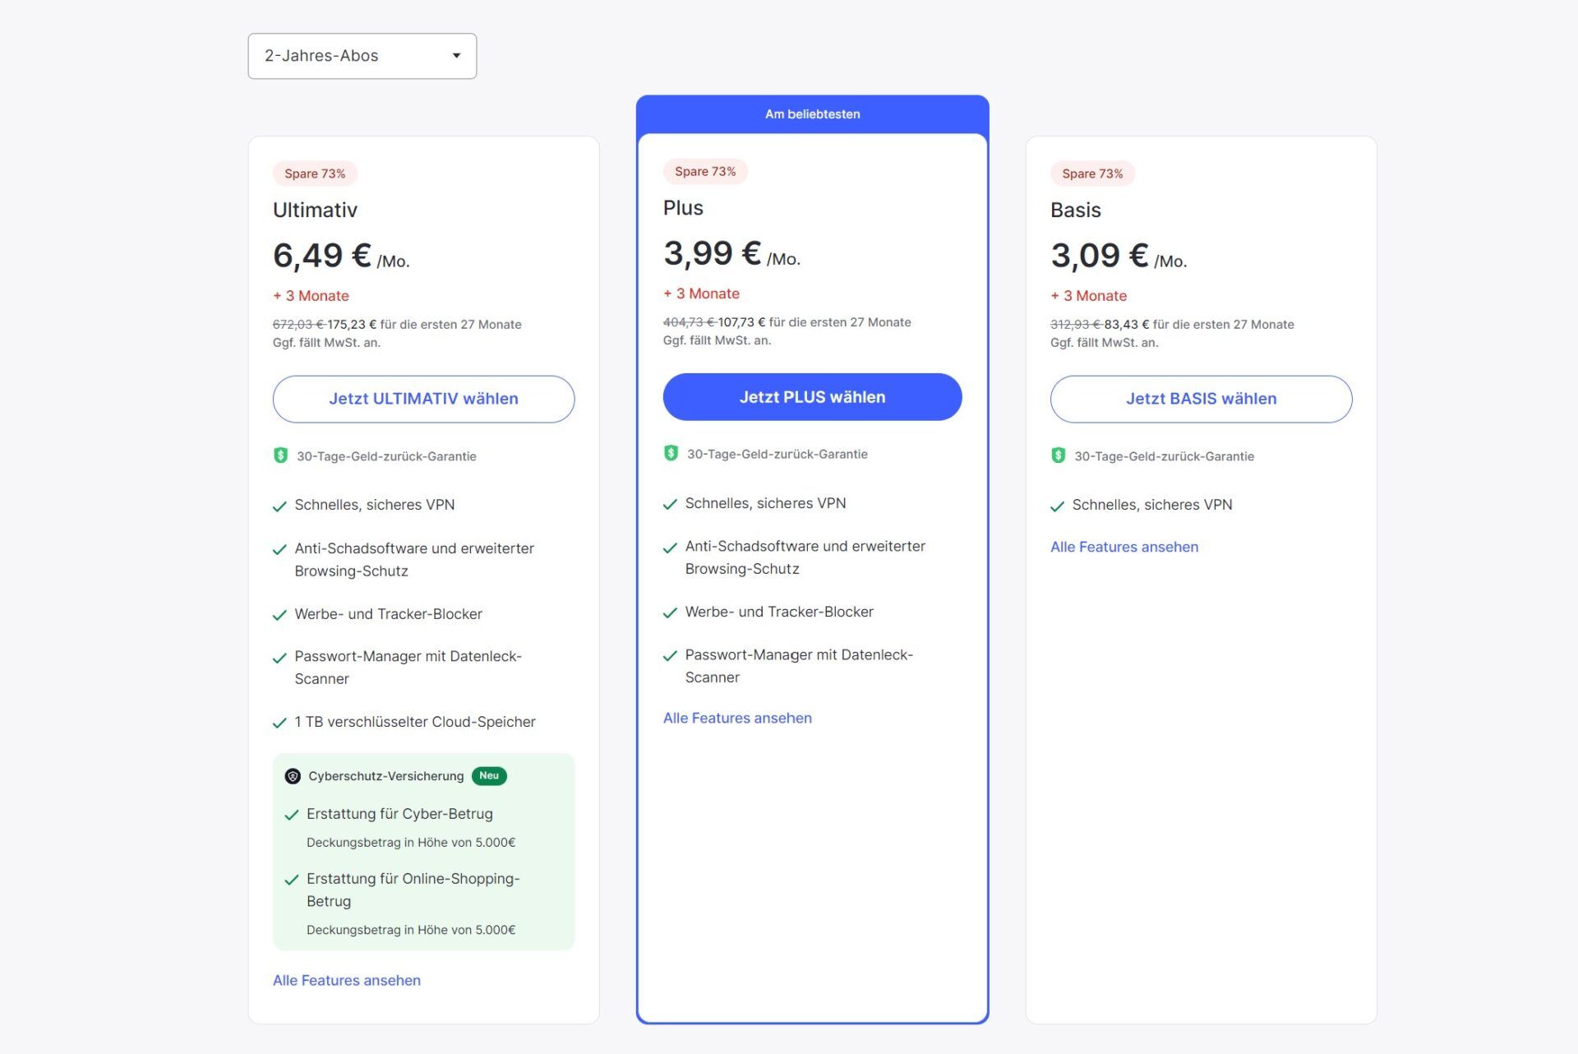Click 1 TB verschlüsselter Cloud-Speicher text
The image size is (1578, 1054).
point(415,722)
